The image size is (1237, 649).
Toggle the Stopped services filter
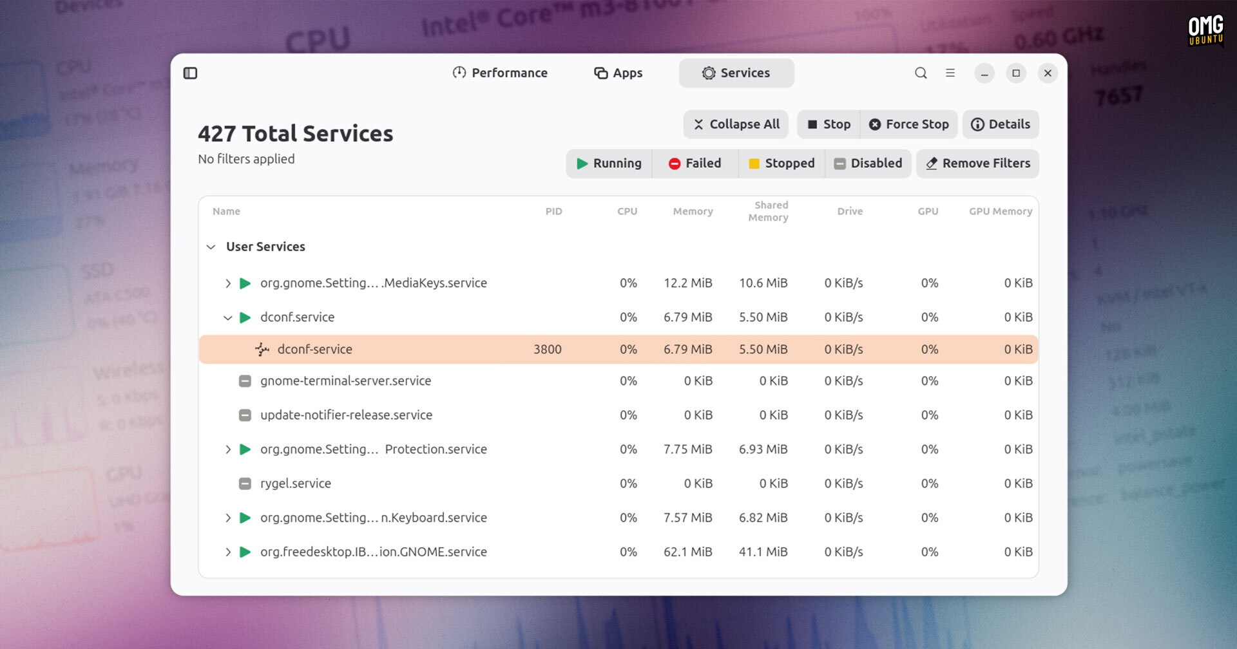point(782,164)
